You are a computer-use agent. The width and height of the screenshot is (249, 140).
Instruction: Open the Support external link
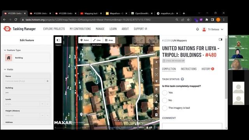[140, 29]
